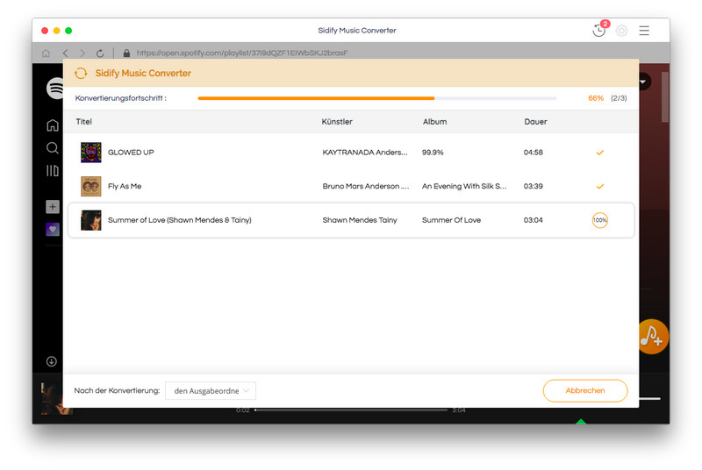
Task: Click duration 03:04 in track row
Action: pyautogui.click(x=534, y=220)
